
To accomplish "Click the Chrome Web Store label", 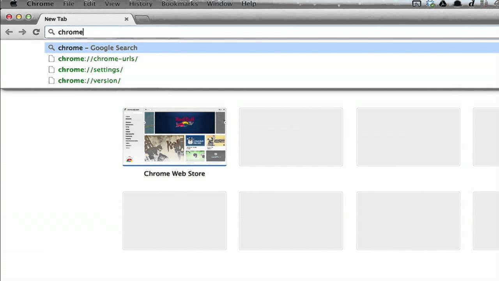I will click(174, 174).
